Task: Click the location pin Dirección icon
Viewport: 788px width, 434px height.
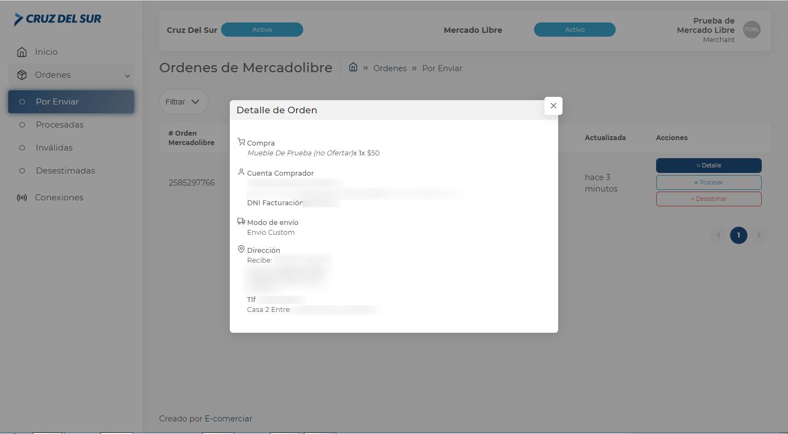Action: (241, 250)
